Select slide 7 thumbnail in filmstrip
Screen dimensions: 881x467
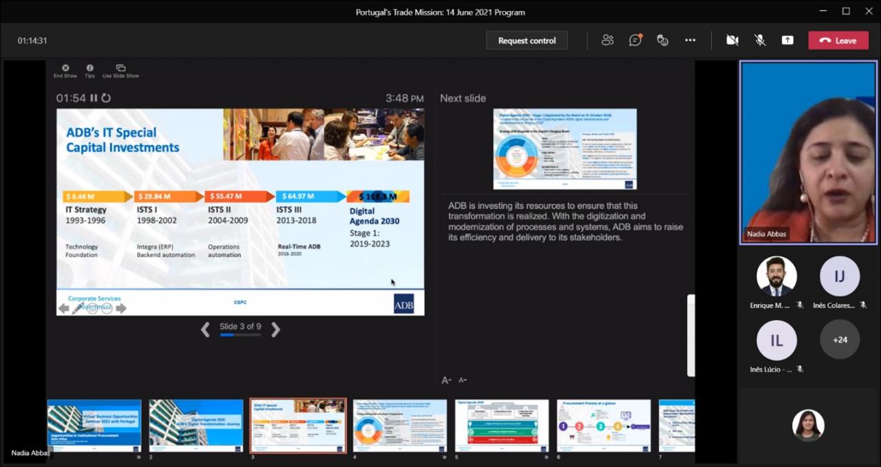pos(677,426)
